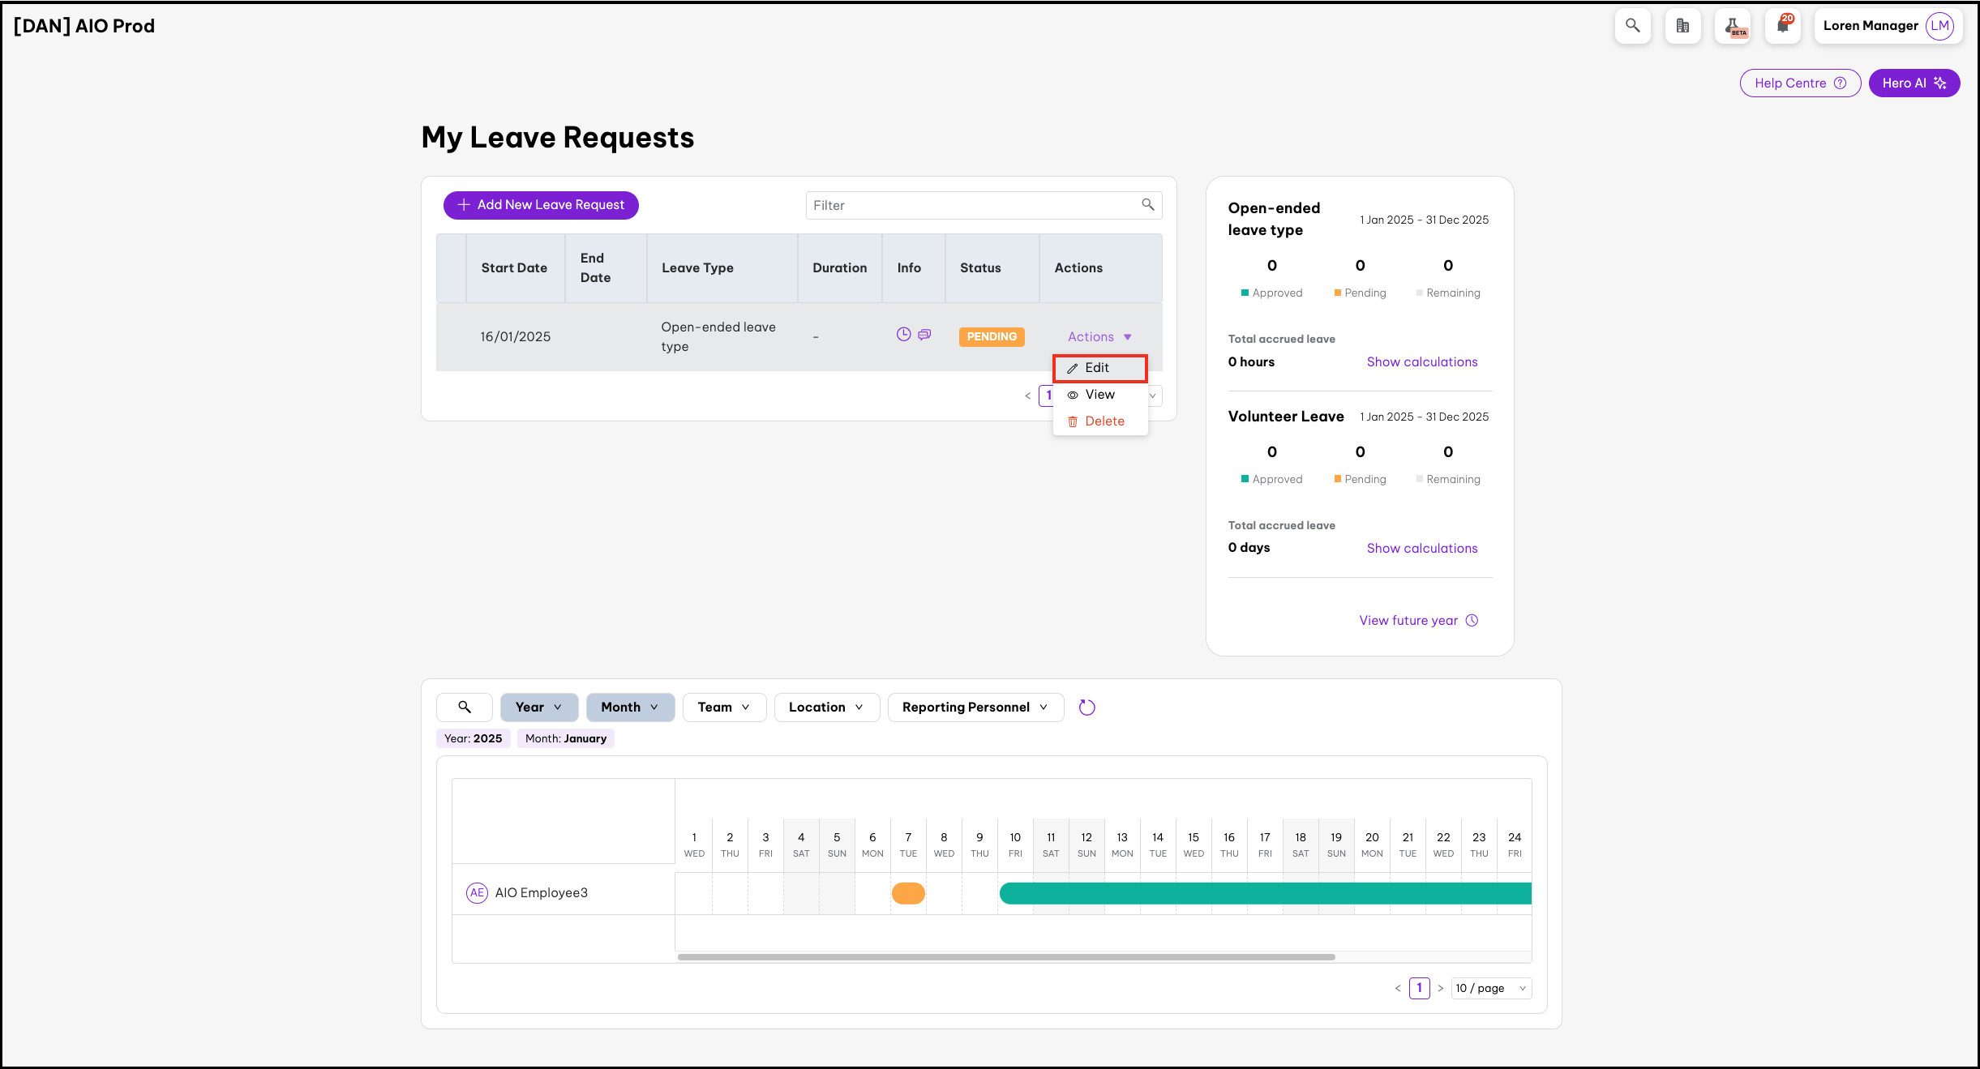Click the Filter text field
Image resolution: width=1980 pixels, height=1069 pixels.
[x=973, y=206]
